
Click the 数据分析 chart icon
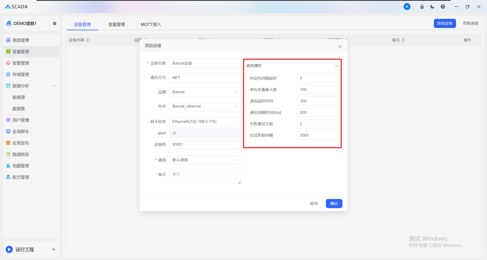8,86
